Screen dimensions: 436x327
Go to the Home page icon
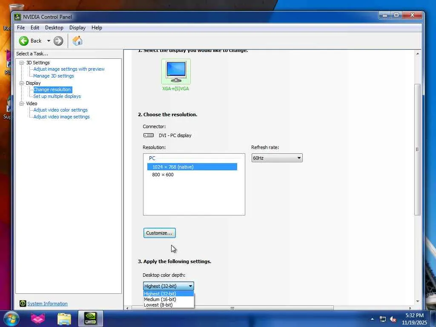pyautogui.click(x=77, y=41)
